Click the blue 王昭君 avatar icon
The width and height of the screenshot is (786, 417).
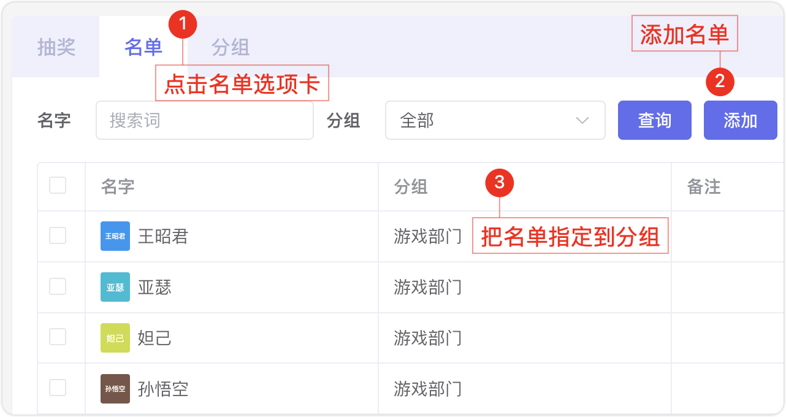pyautogui.click(x=115, y=236)
